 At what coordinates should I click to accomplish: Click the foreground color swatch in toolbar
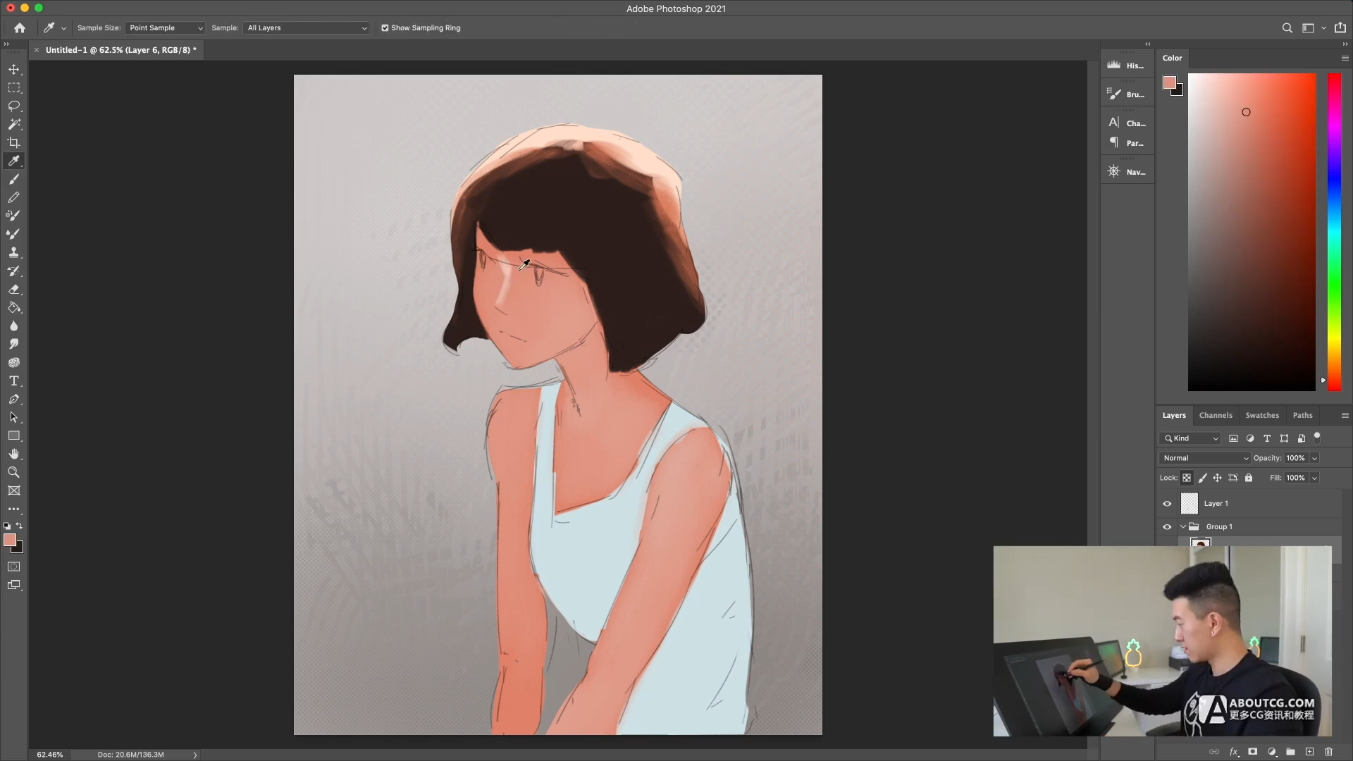click(x=9, y=540)
